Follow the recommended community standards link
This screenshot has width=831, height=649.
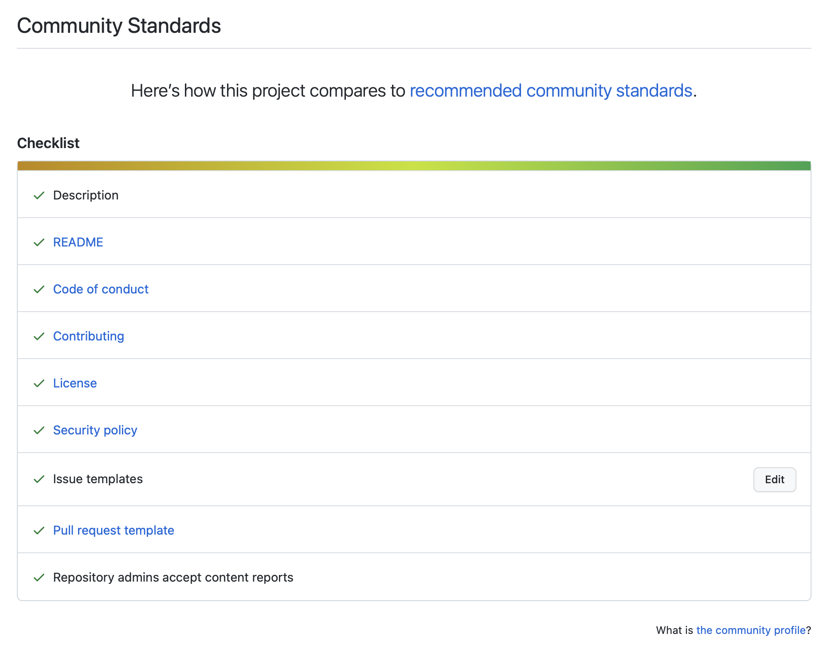[x=551, y=91]
